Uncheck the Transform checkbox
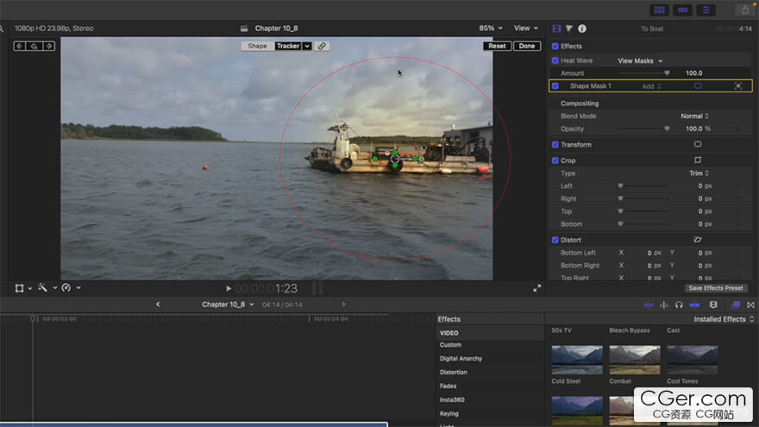Image resolution: width=759 pixels, height=427 pixels. 555,145
